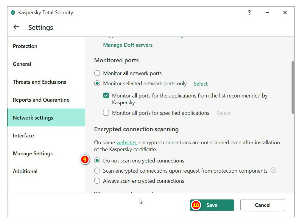Go back using the Settings arrow
Viewport: 302px width, 223px height.
16,27
